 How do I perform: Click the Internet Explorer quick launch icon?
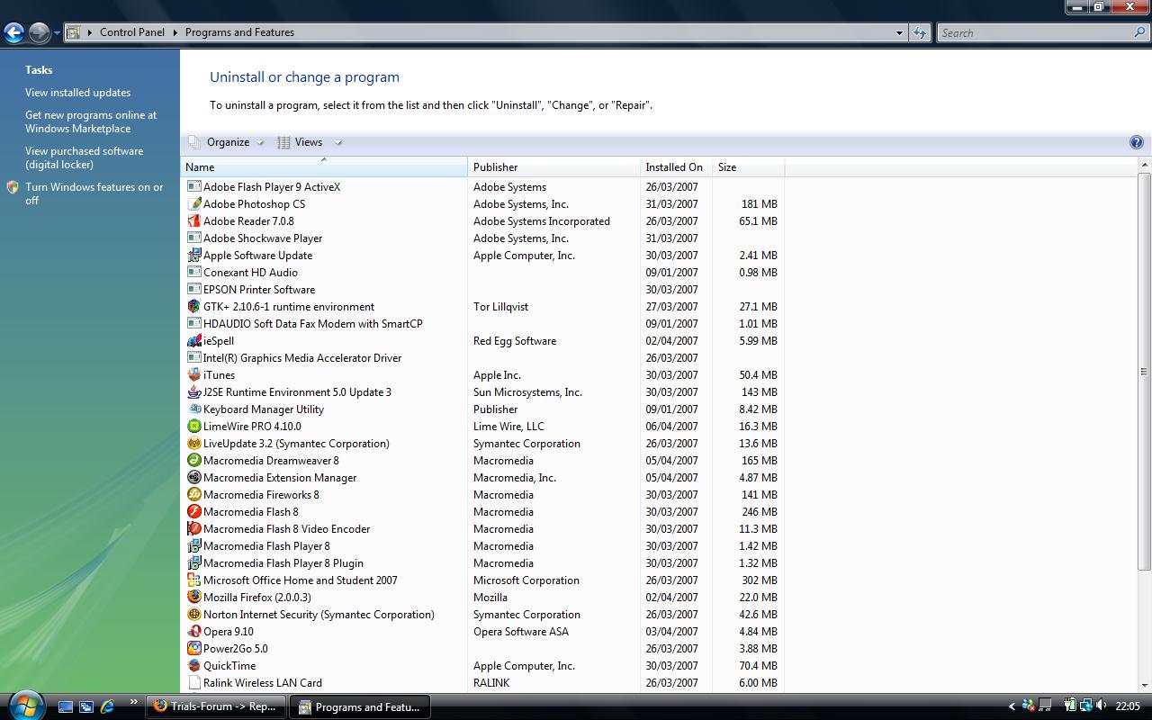[107, 706]
